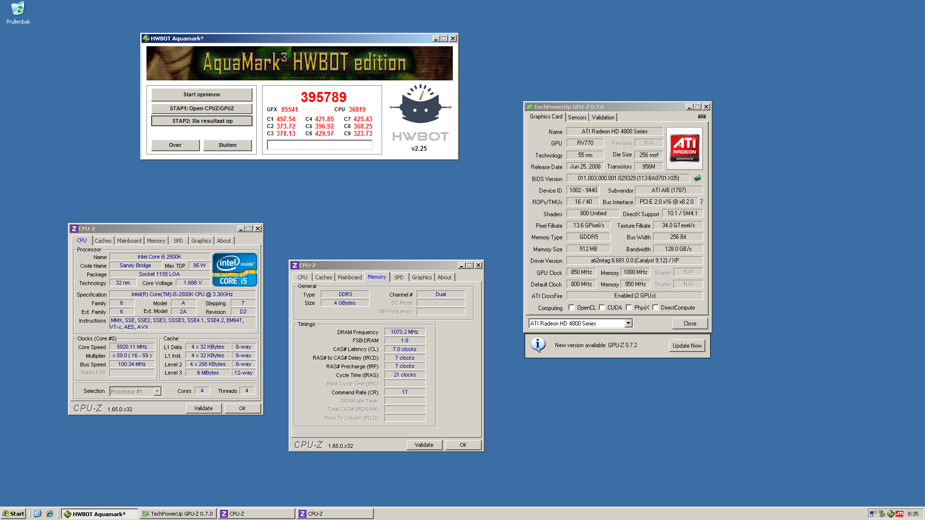Click STAP1: Open CPUZ/GPUZ button

[202, 108]
